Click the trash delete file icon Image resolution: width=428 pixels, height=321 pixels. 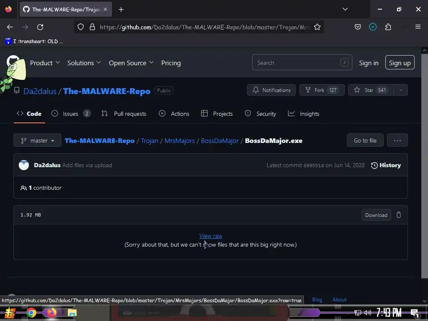tap(398, 215)
